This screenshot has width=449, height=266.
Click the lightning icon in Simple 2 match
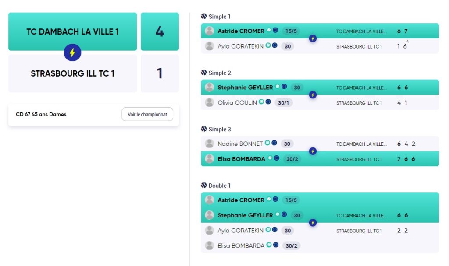pos(313,95)
